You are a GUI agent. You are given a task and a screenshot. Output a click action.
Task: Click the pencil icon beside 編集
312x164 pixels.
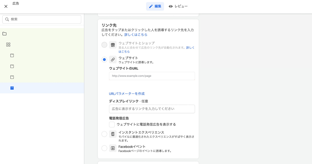pos(151,6)
